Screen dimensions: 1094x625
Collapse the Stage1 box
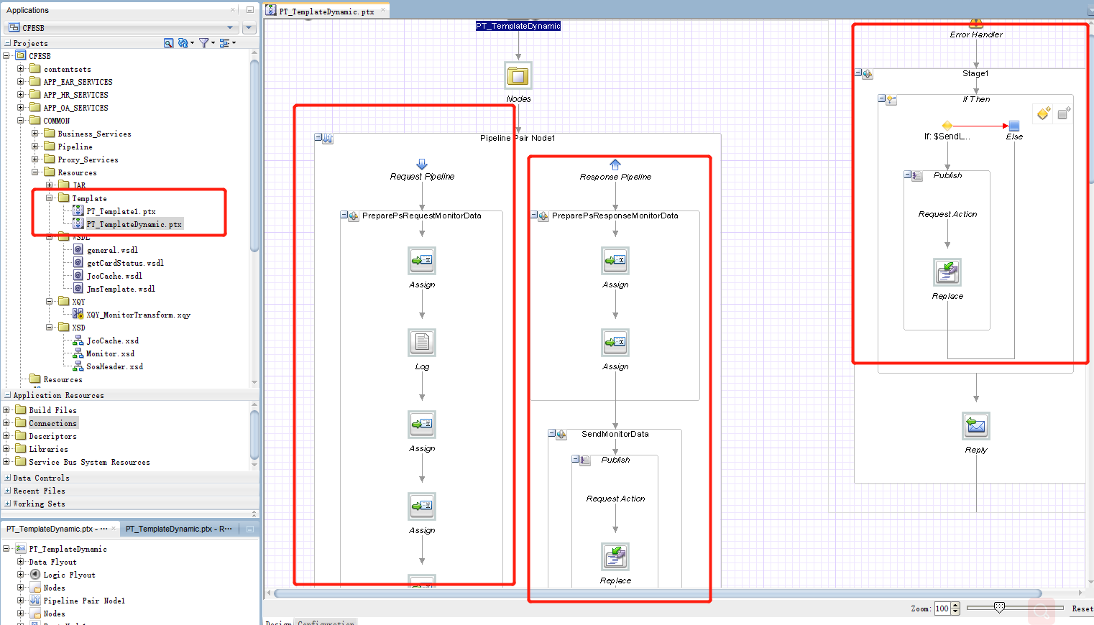click(858, 73)
